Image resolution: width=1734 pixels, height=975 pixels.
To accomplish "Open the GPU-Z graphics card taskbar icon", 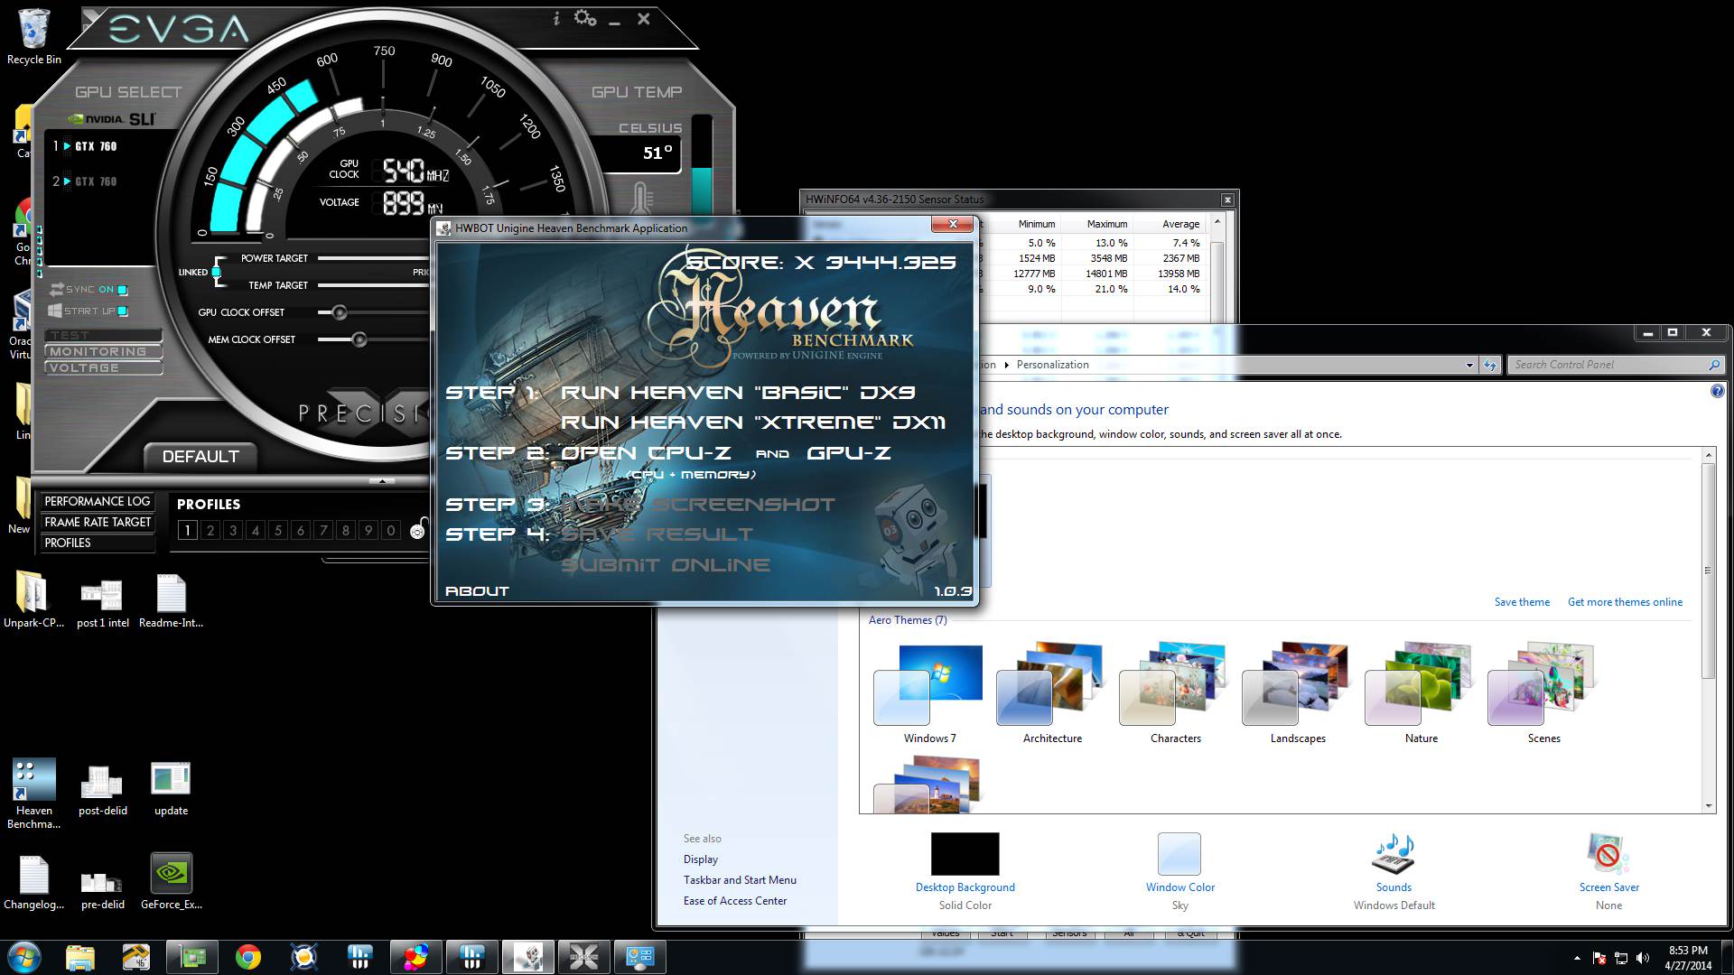I will pos(192,956).
